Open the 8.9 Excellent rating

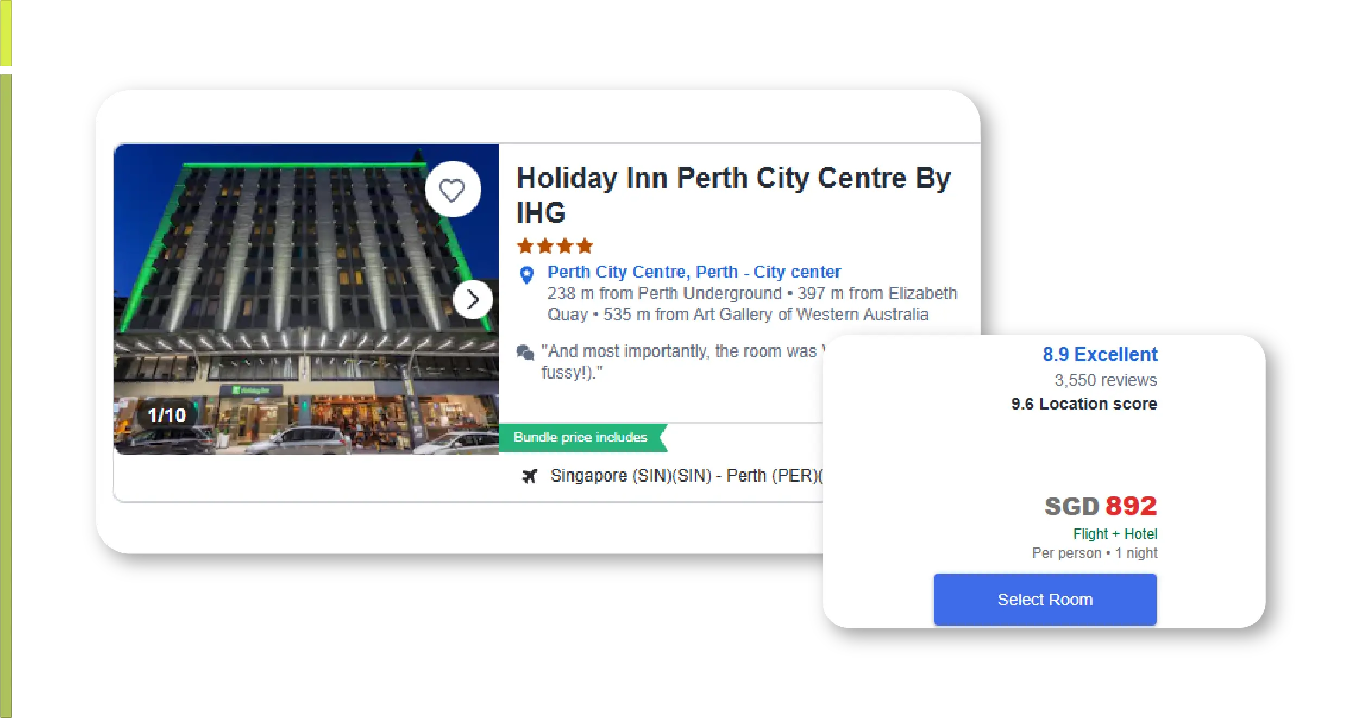(1100, 354)
